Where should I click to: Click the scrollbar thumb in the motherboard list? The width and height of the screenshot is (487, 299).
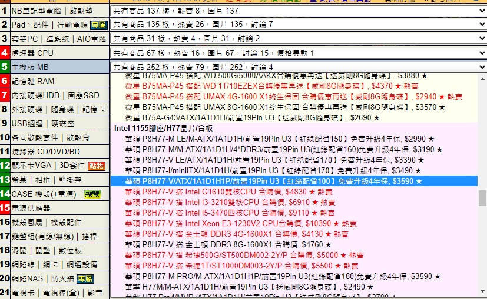point(482,198)
